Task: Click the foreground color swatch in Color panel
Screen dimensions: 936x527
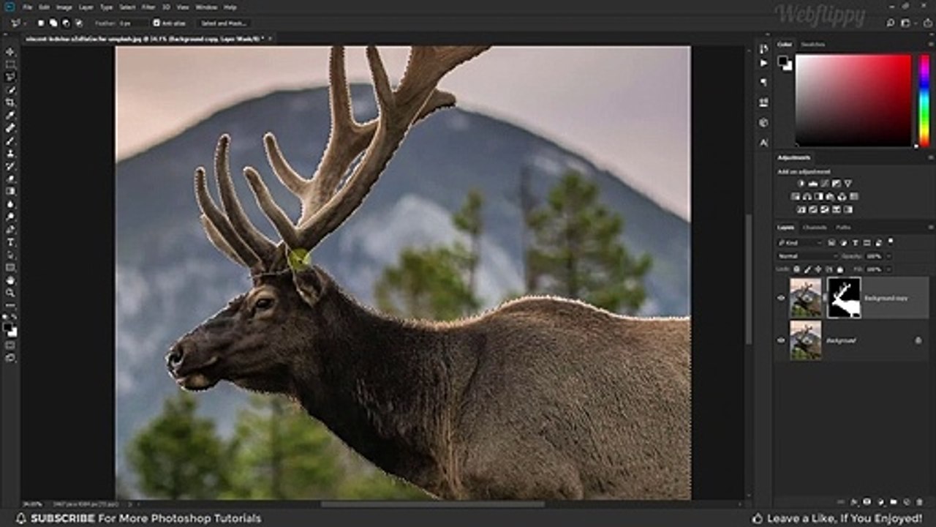Action: click(782, 61)
